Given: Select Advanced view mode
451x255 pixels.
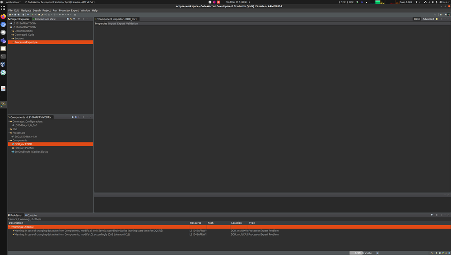Looking at the screenshot, I should [428, 19].
